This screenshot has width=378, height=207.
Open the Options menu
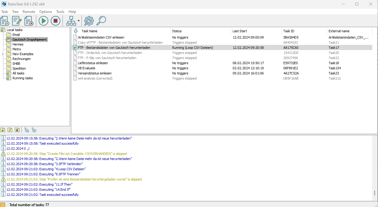click(x=46, y=11)
